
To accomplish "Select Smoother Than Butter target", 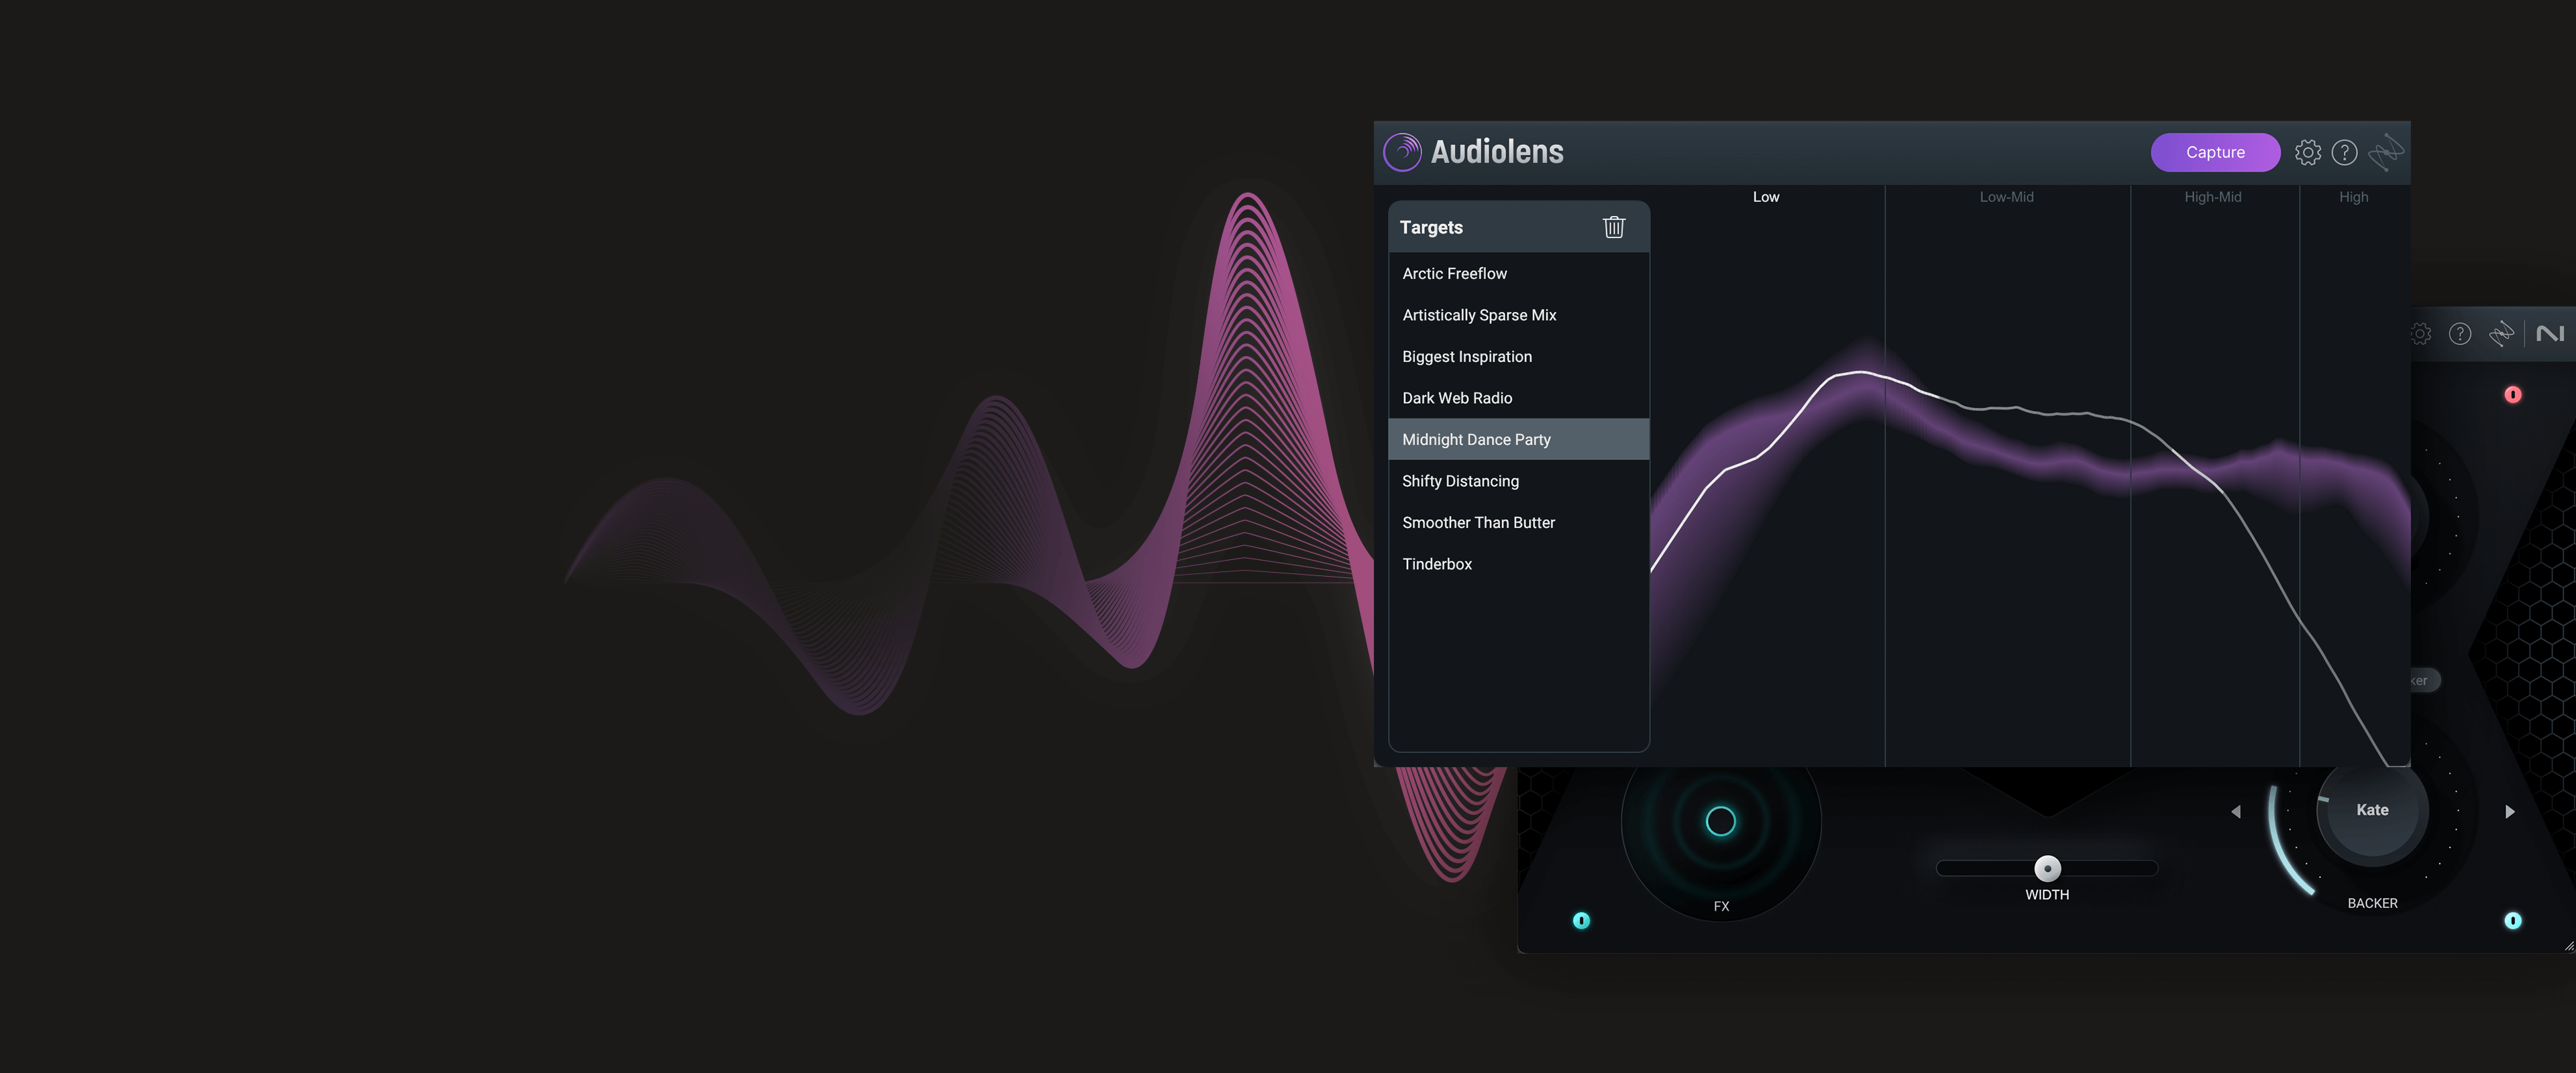I will point(1518,522).
